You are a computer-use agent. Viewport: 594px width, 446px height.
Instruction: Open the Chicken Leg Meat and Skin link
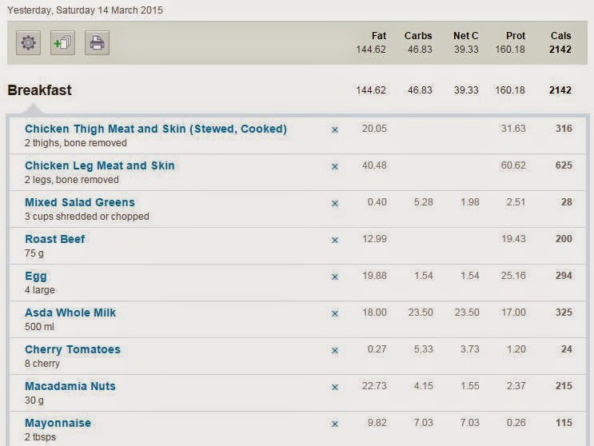(x=100, y=165)
